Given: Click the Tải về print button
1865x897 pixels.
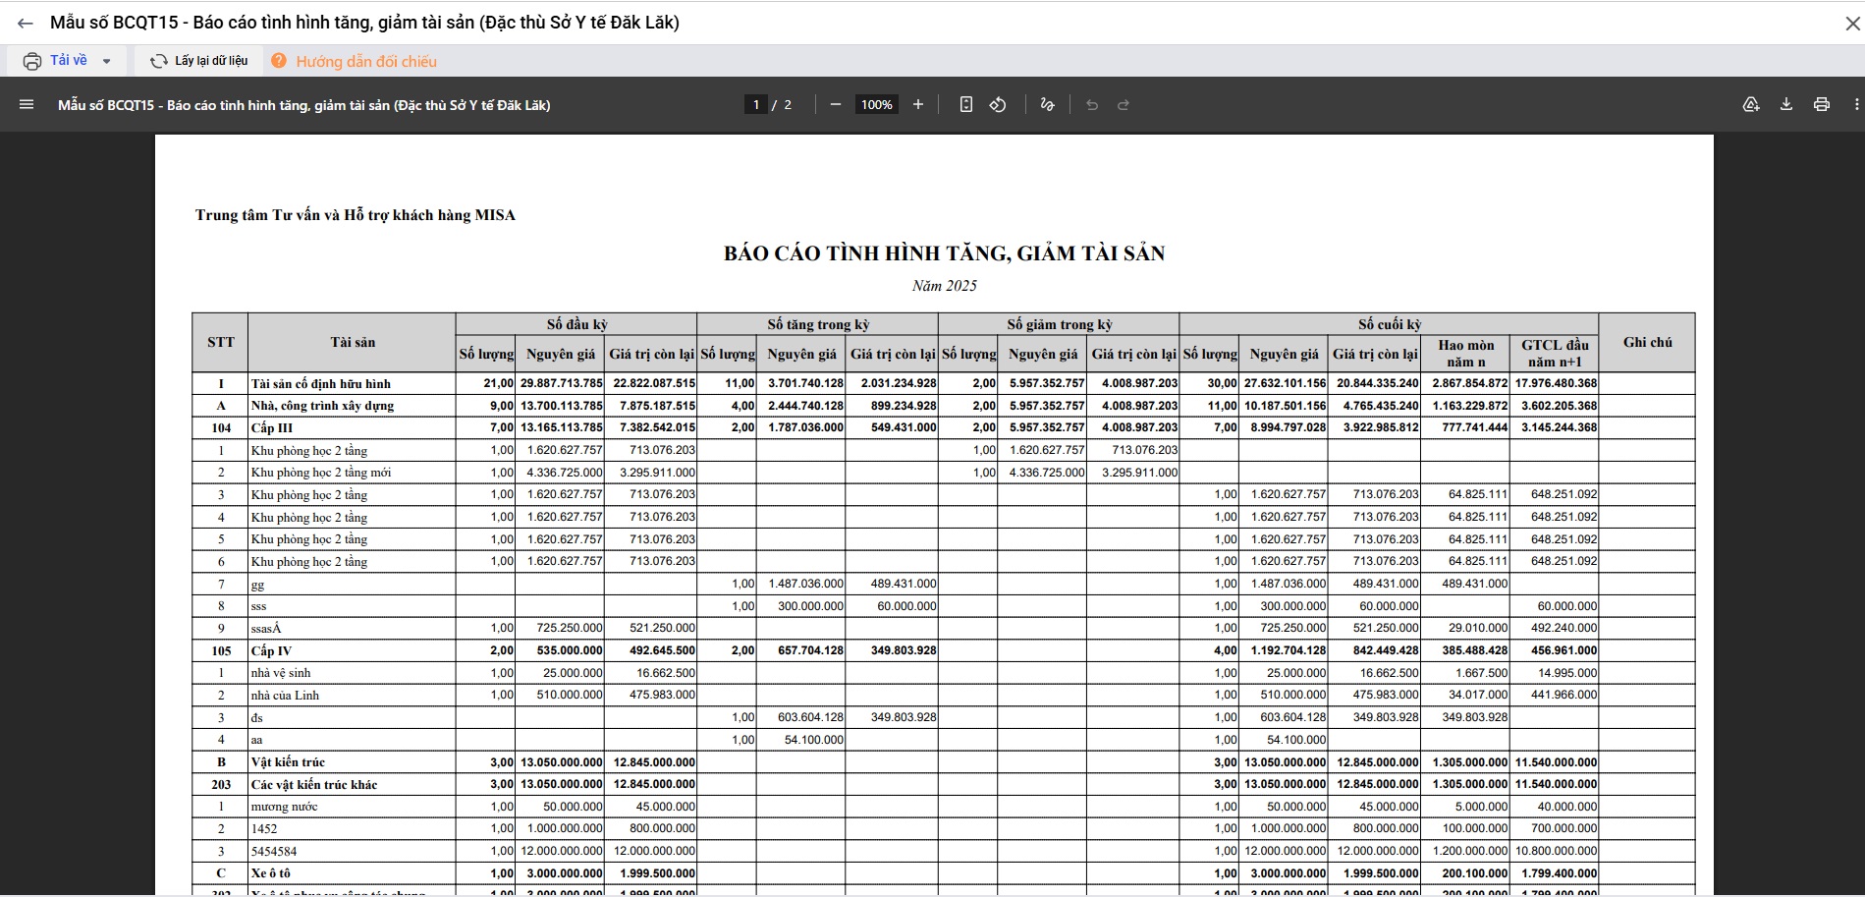Looking at the screenshot, I should pyautogui.click(x=56, y=61).
